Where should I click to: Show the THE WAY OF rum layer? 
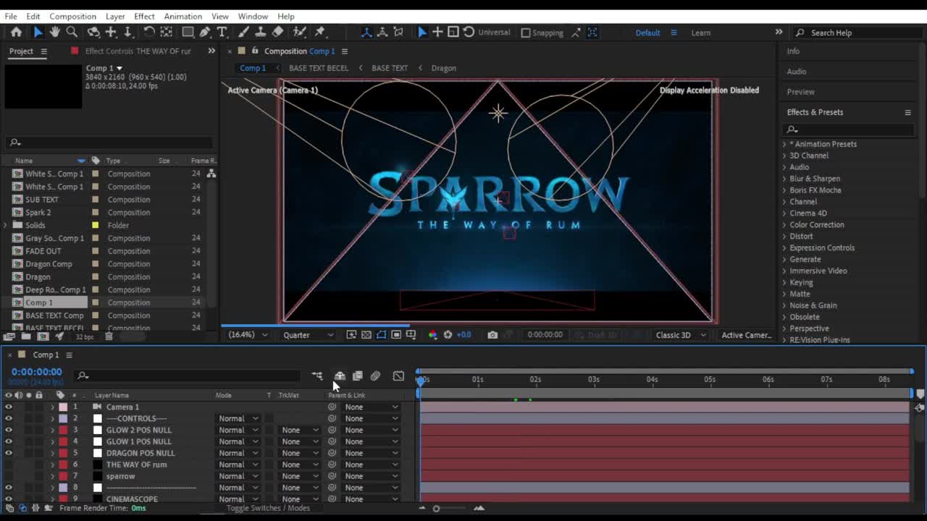click(x=9, y=465)
